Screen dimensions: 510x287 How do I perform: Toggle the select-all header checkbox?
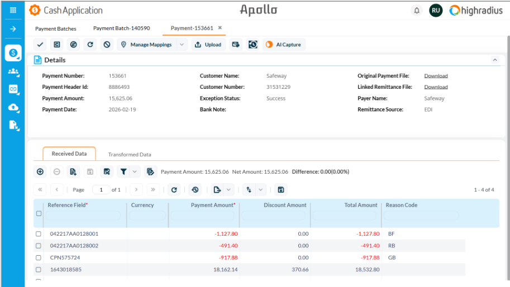(39, 213)
